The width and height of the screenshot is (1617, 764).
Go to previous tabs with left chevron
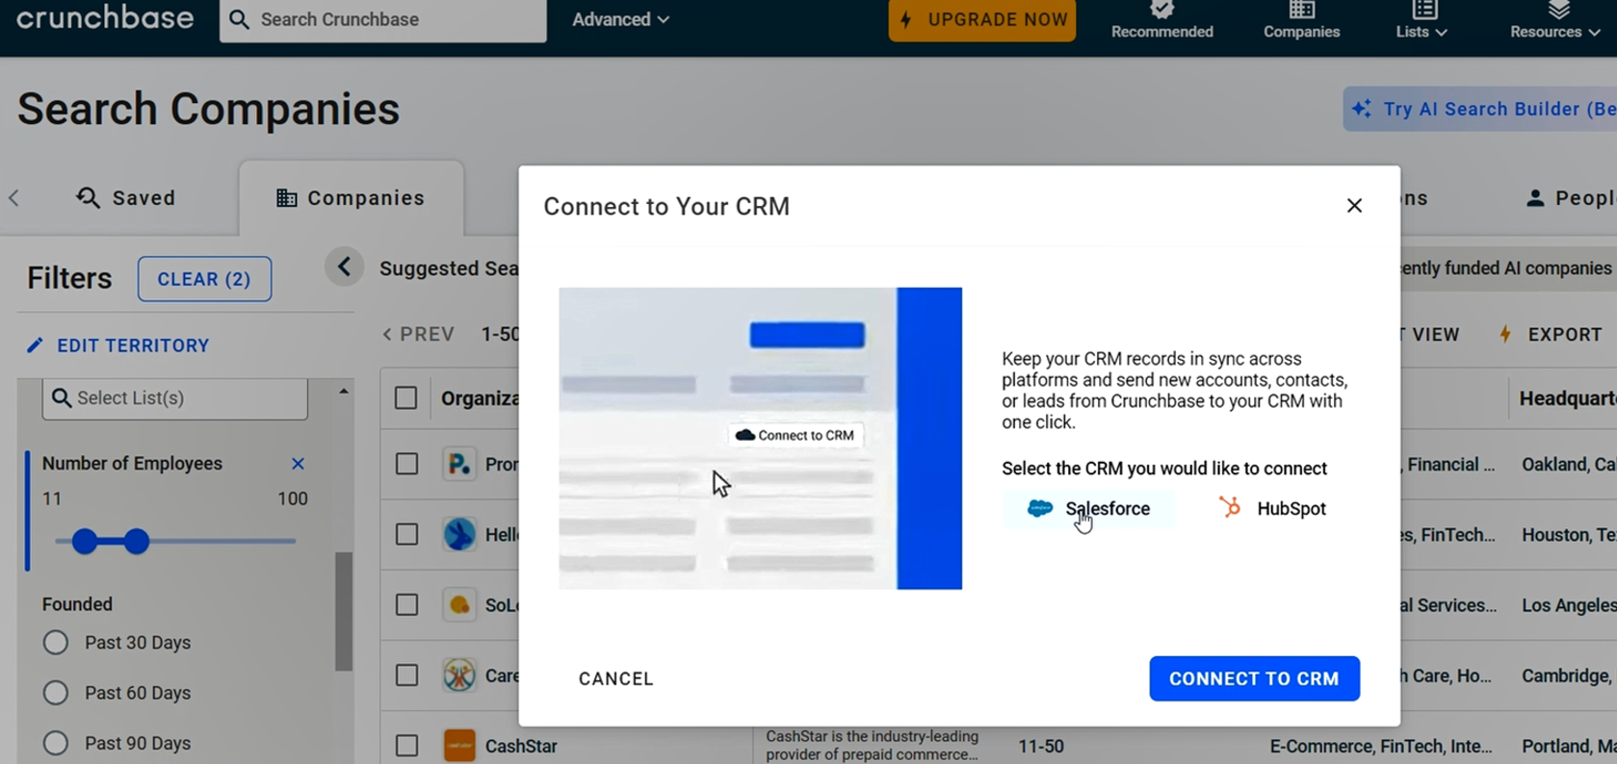pyautogui.click(x=13, y=197)
